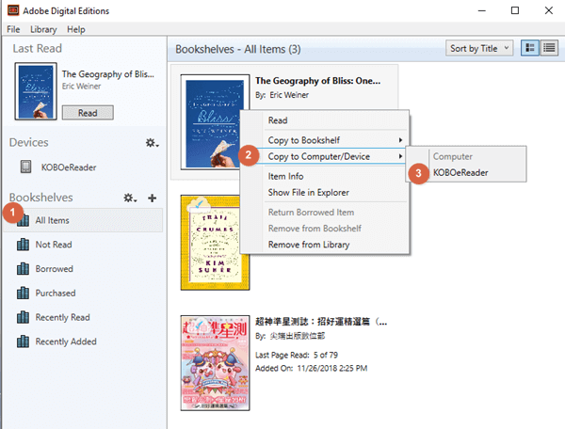Click the Bookshelves - All Items (3) heading
This screenshot has width=565, height=429.
tap(238, 49)
